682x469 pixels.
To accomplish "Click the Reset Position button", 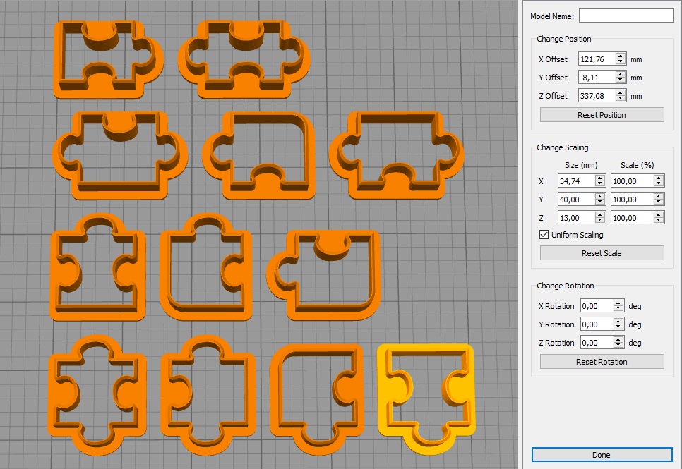I will (602, 115).
